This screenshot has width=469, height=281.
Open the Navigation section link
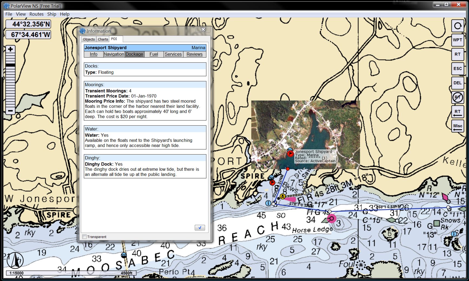click(114, 54)
